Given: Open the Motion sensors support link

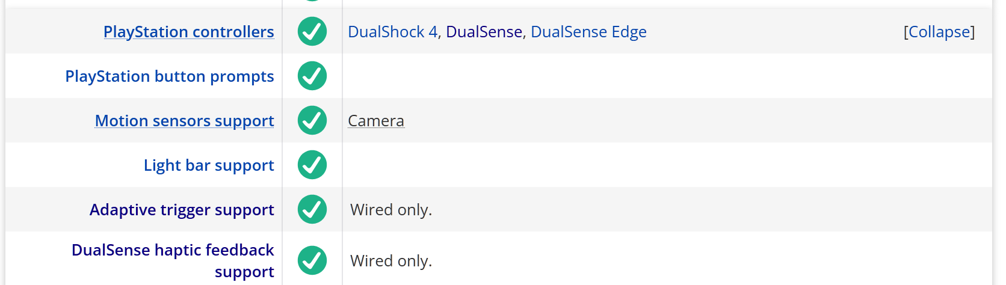Looking at the screenshot, I should pyautogui.click(x=184, y=121).
